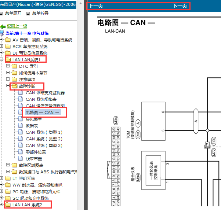Open CAN 系统 ( 类型 3) page
Screen dimensions: 221x210
pyautogui.click(x=44, y=145)
